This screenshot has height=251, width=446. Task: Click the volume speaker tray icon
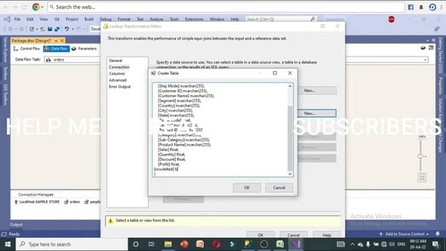[392, 244]
